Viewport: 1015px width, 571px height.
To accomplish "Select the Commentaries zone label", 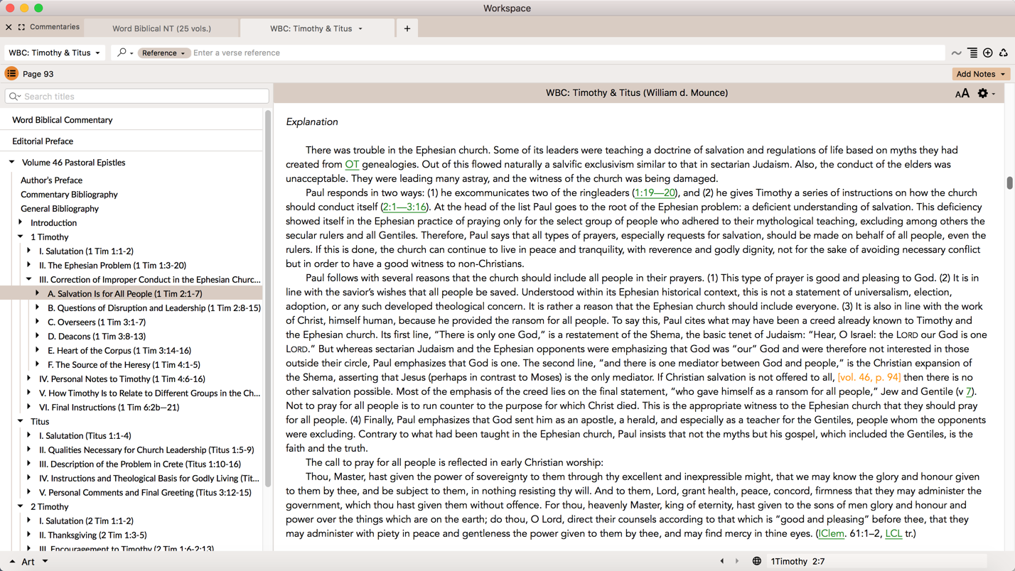I will click(55, 27).
